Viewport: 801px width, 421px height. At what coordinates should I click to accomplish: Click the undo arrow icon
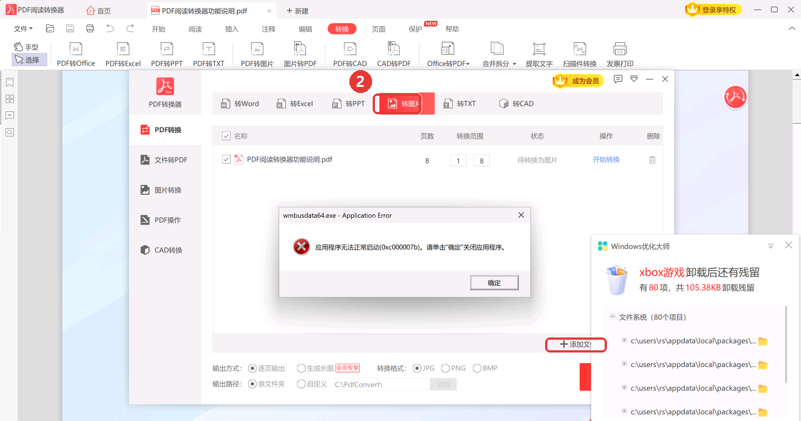click(110, 28)
